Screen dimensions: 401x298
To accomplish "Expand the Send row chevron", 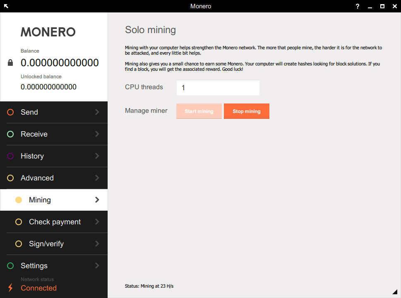I will click(x=97, y=112).
